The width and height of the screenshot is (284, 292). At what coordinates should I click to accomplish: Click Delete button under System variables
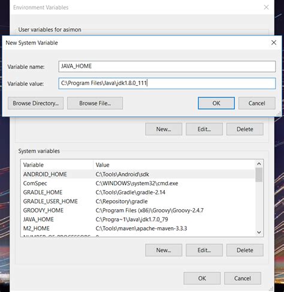coord(245,250)
